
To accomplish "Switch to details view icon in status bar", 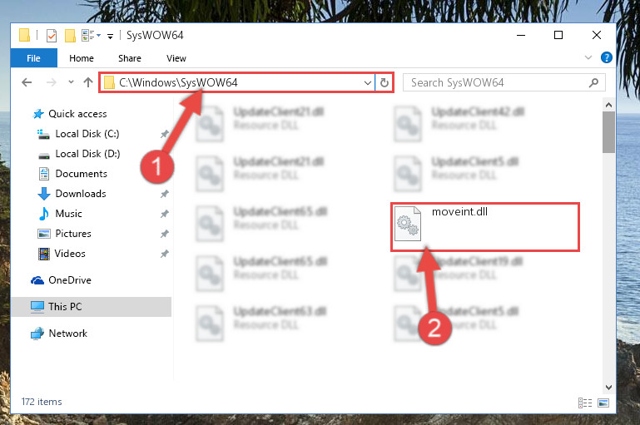I will click(585, 403).
